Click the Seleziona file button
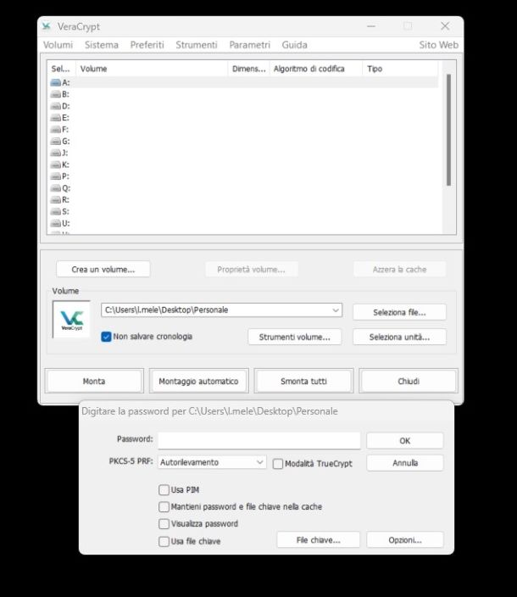 (399, 313)
